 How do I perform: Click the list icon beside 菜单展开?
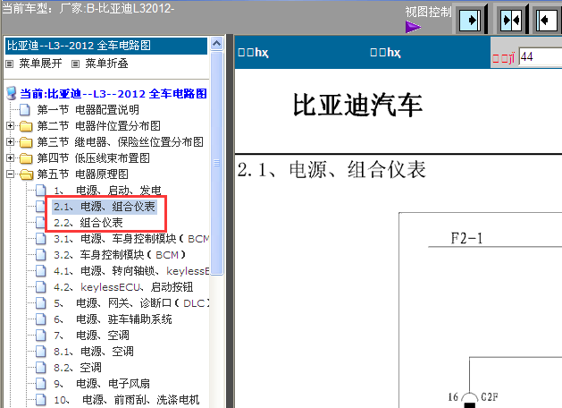[x=9, y=64]
